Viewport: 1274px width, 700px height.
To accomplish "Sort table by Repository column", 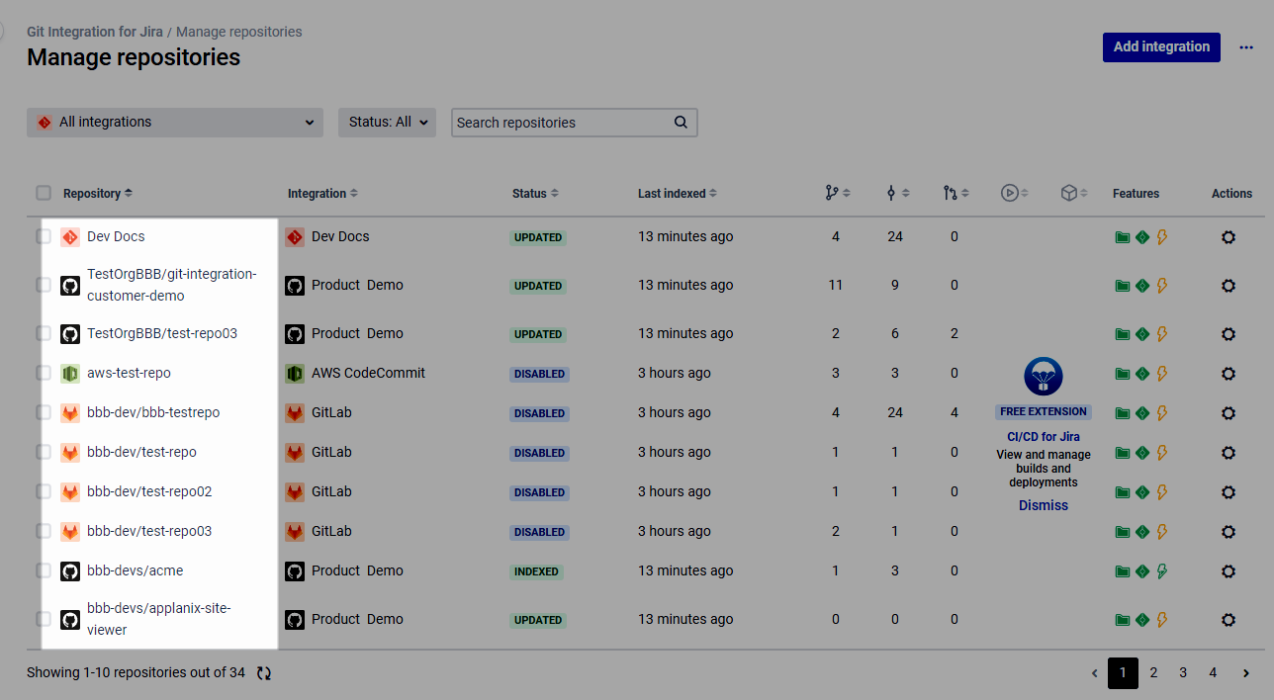I will pyautogui.click(x=97, y=194).
